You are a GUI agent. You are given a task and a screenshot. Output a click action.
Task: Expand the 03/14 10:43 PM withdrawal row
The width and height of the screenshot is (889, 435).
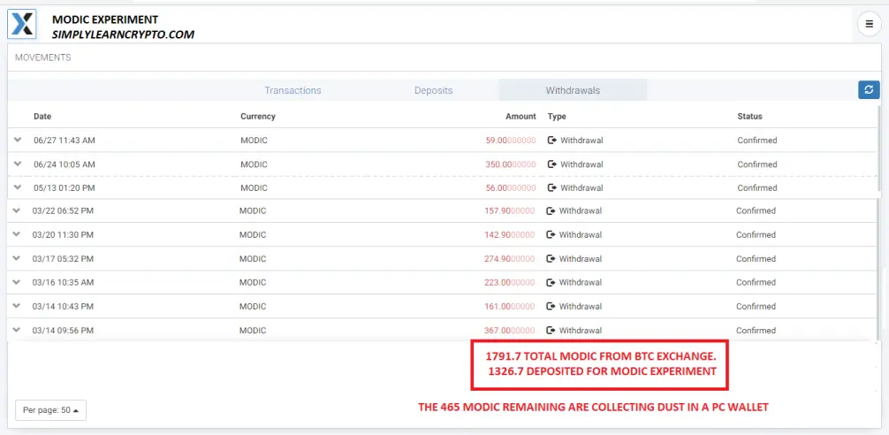[17, 305]
